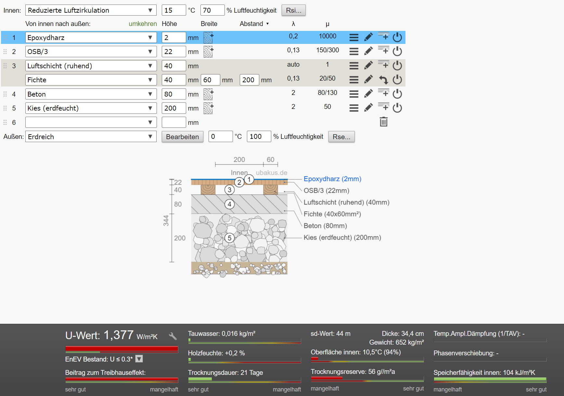Open Fichte material dropdown
This screenshot has width=564, height=396.
(91, 80)
